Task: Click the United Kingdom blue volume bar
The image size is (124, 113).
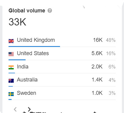Action: click(x=34, y=46)
